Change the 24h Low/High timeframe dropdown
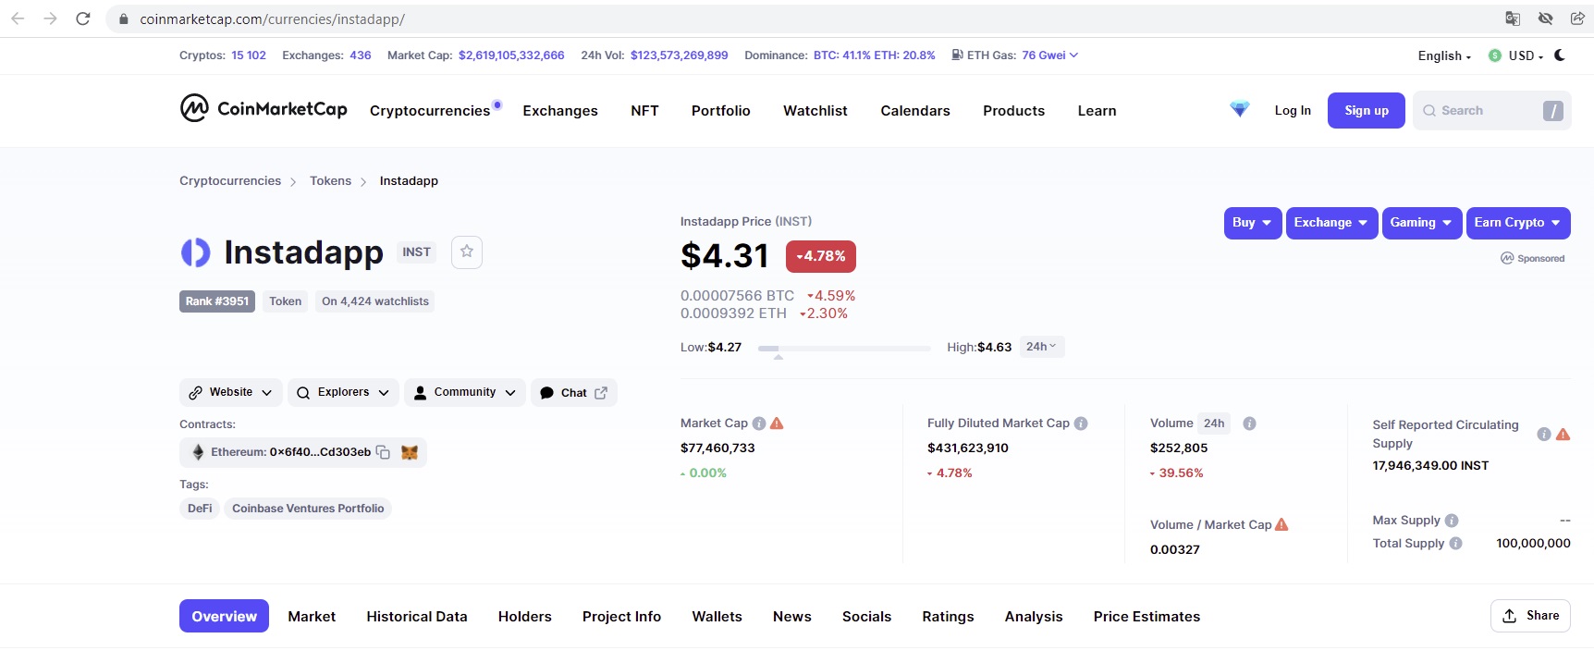This screenshot has width=1594, height=663. pyautogui.click(x=1041, y=347)
